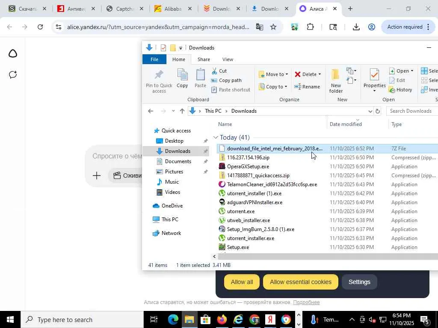This screenshot has width=438, height=328.
Task: Select Documents in navigation pane
Action: tap(178, 161)
